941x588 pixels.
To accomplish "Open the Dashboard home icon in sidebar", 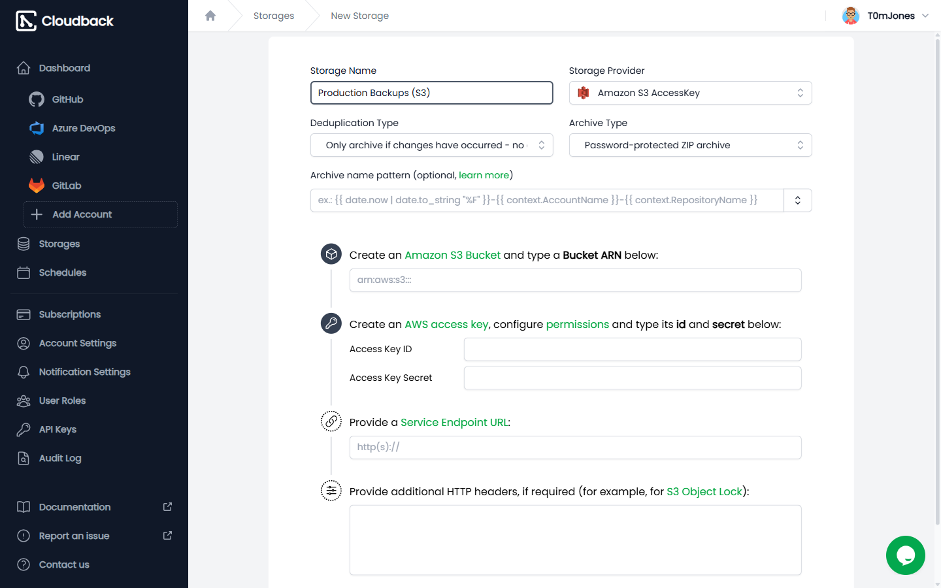I will click(x=24, y=68).
